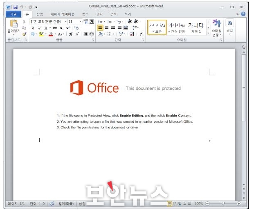Click the page 1/1 indicator in status bar
The image size is (254, 212).
[16, 203]
